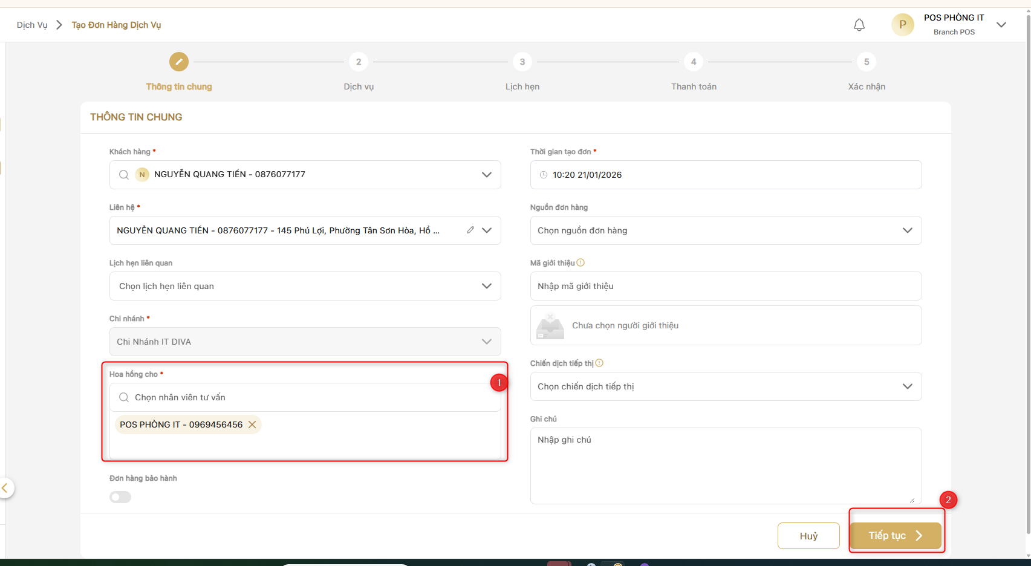This screenshot has height=566, width=1031.
Task: Go to step 2 Dịch vụ
Action: point(359,62)
